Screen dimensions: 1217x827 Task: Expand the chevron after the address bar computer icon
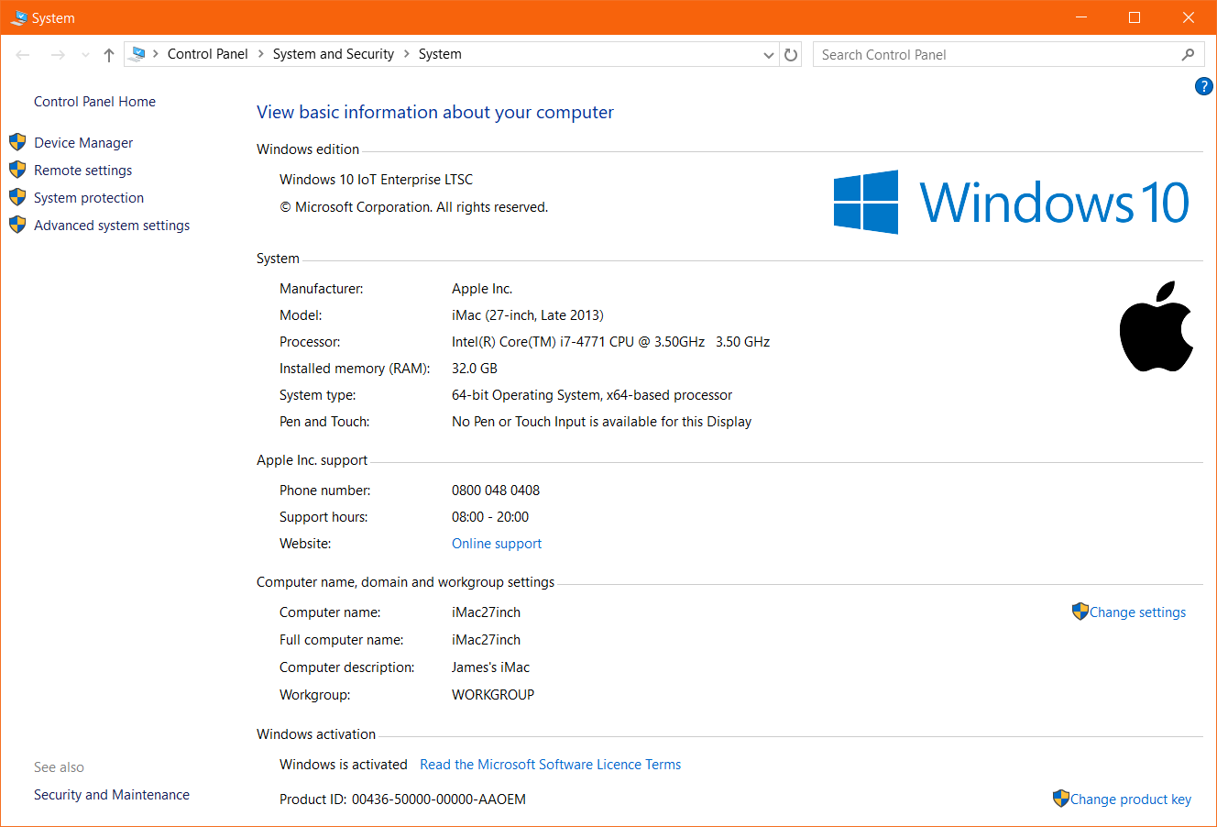tap(156, 54)
